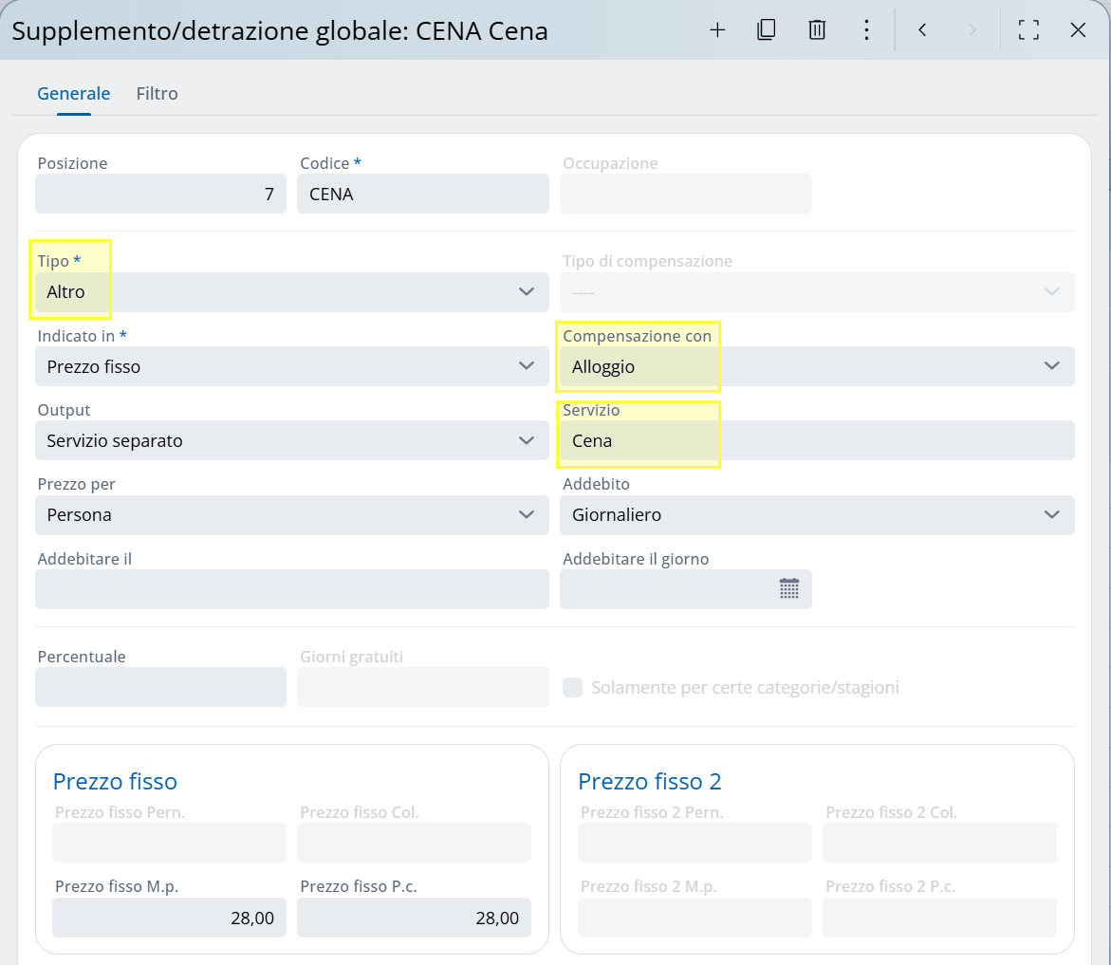
Task: Duplicate this record using the copy icon
Action: [767, 29]
